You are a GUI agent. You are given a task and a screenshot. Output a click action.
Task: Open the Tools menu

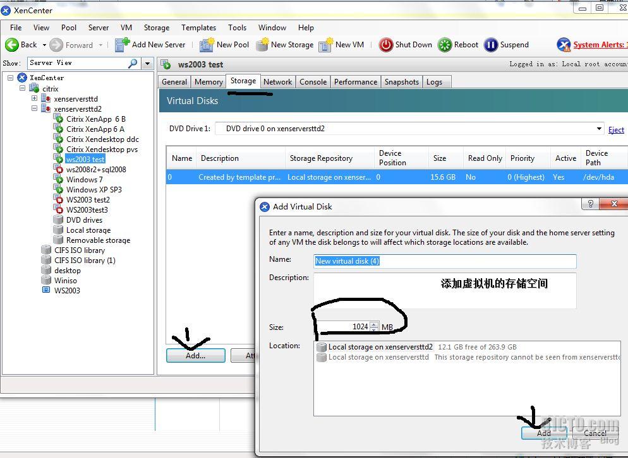[x=237, y=28]
